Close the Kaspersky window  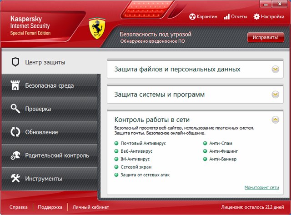click(280, 4)
